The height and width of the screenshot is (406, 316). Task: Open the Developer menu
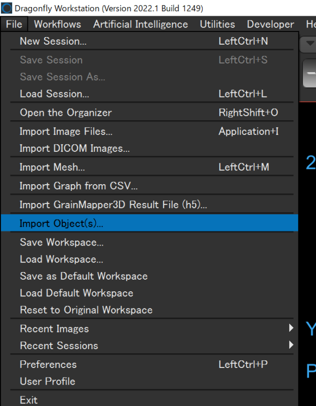pyautogui.click(x=270, y=24)
